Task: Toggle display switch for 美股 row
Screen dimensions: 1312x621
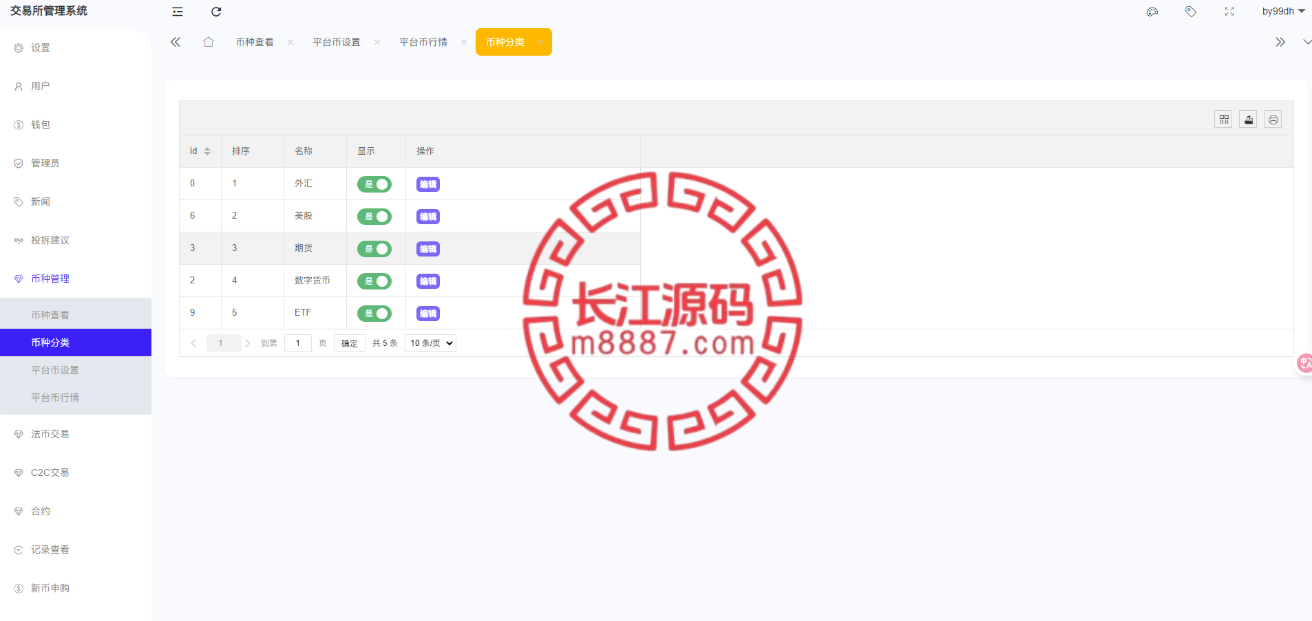Action: 374,217
